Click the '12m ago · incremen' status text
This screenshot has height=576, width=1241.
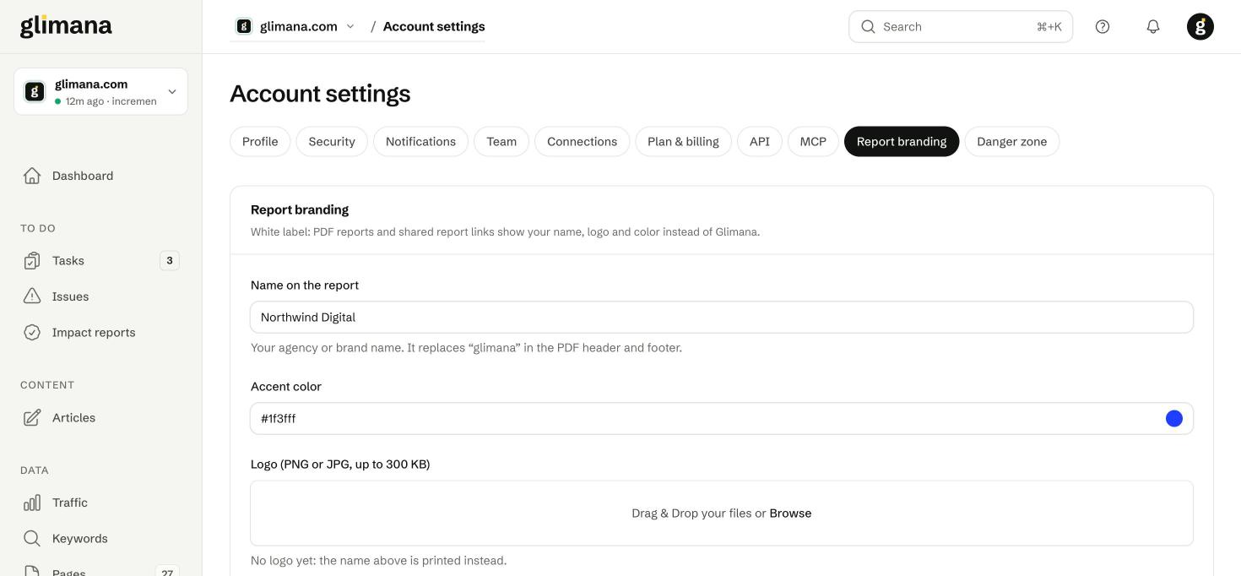coord(111,101)
